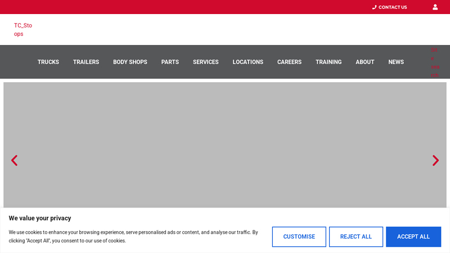Open the Contact Us link
The image size is (450, 253).
click(x=392, y=7)
